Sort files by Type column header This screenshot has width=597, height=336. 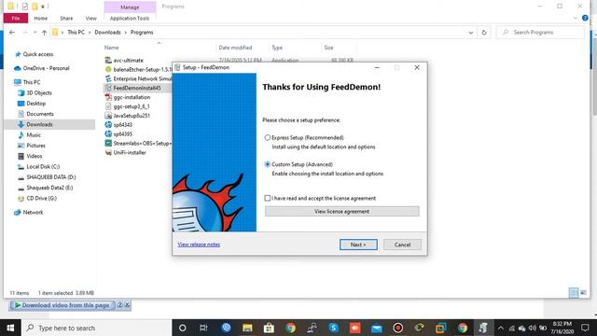pyautogui.click(x=277, y=48)
